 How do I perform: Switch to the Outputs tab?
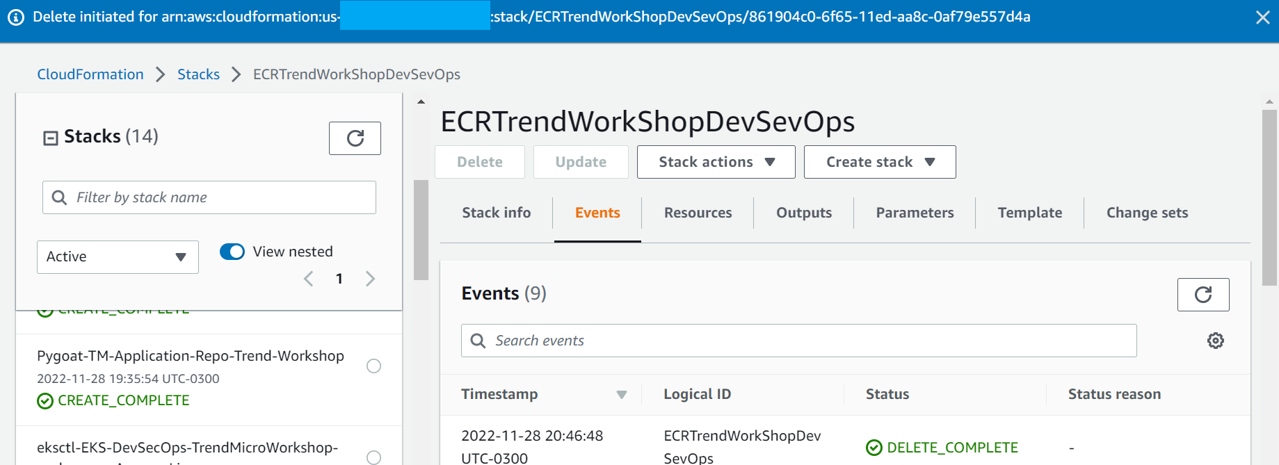[804, 213]
